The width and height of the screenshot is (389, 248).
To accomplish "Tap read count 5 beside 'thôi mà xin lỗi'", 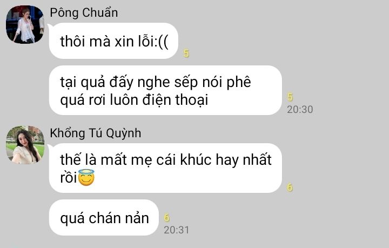I will point(186,53).
